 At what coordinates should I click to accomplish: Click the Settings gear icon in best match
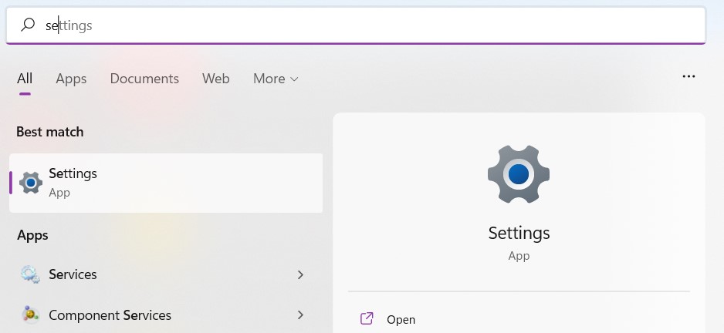31,183
